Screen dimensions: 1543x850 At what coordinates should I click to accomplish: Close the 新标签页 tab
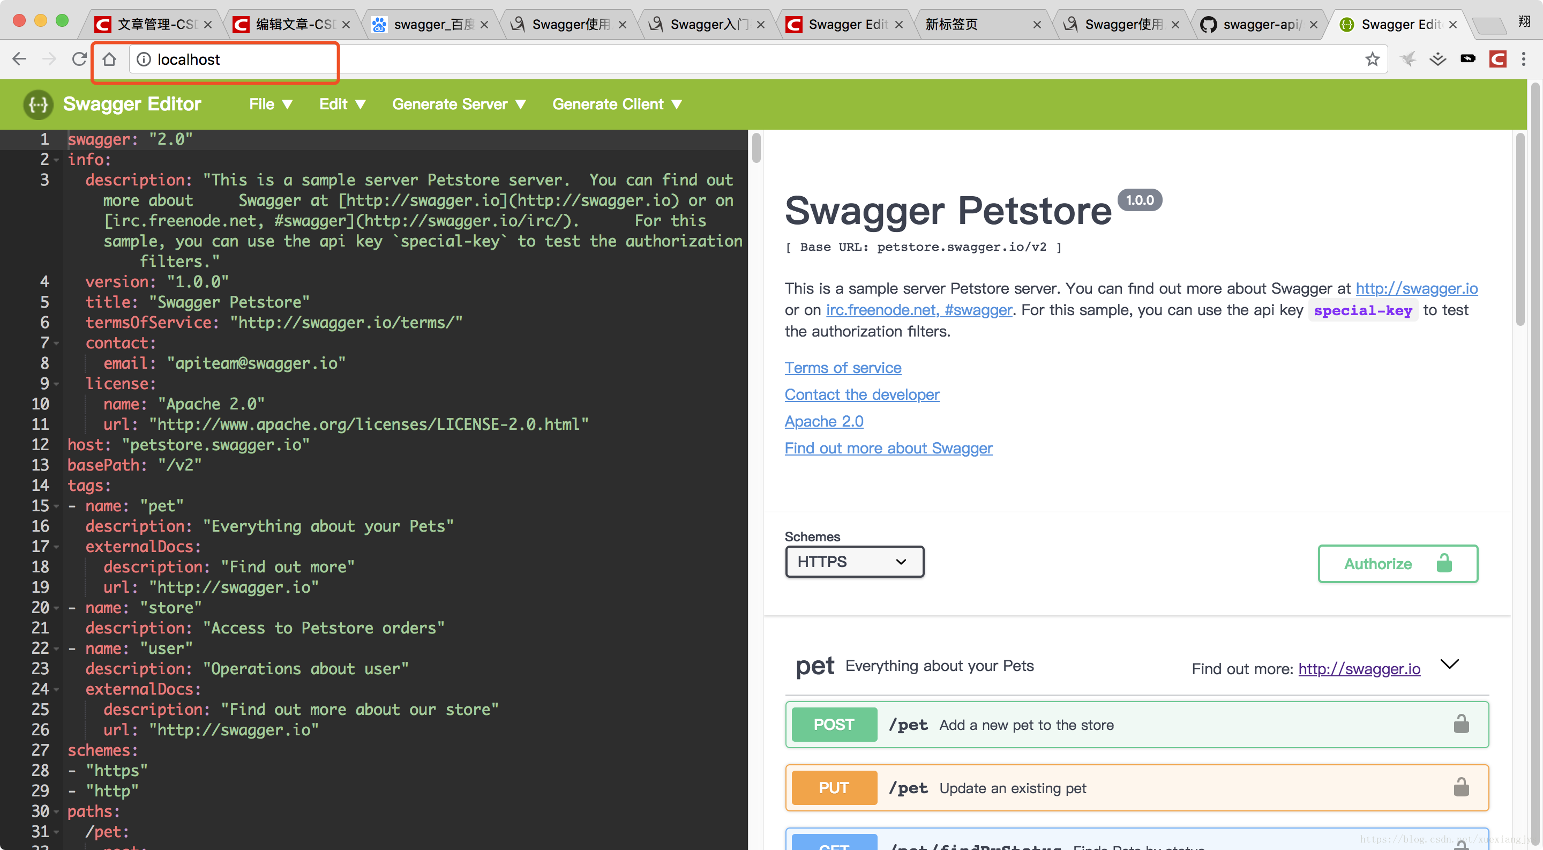(x=1037, y=25)
